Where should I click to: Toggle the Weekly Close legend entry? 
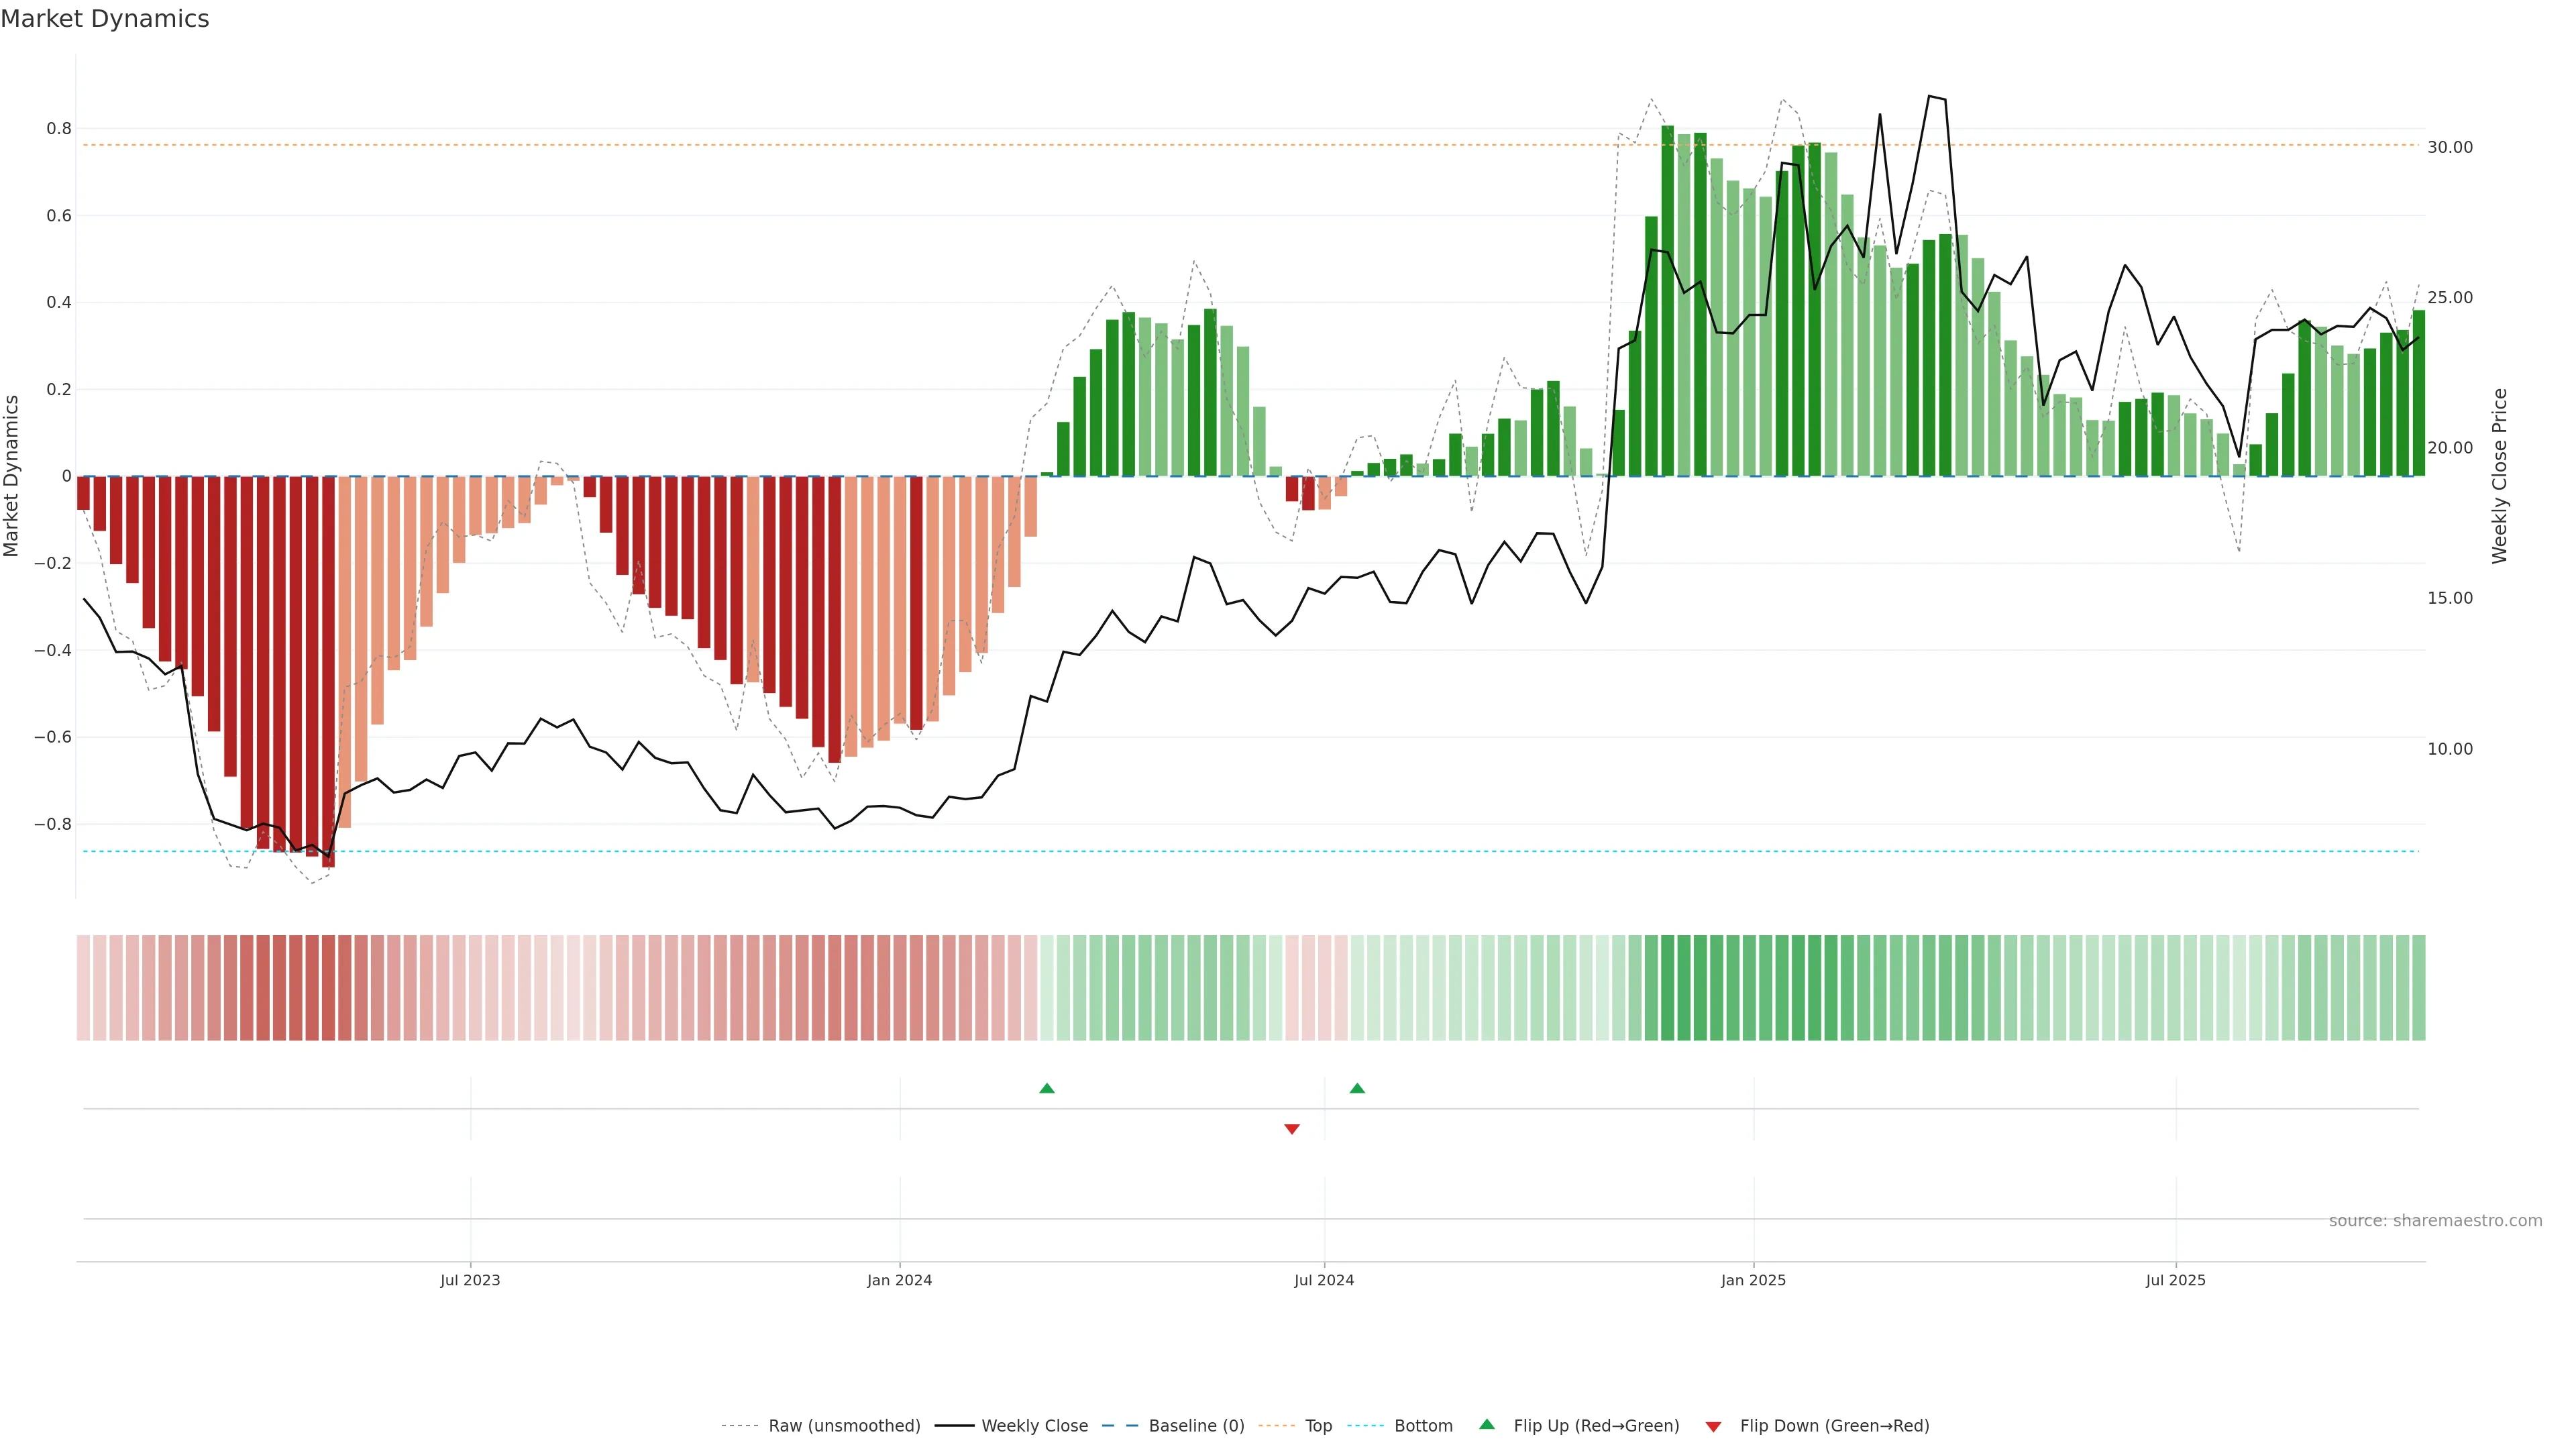[1034, 1426]
